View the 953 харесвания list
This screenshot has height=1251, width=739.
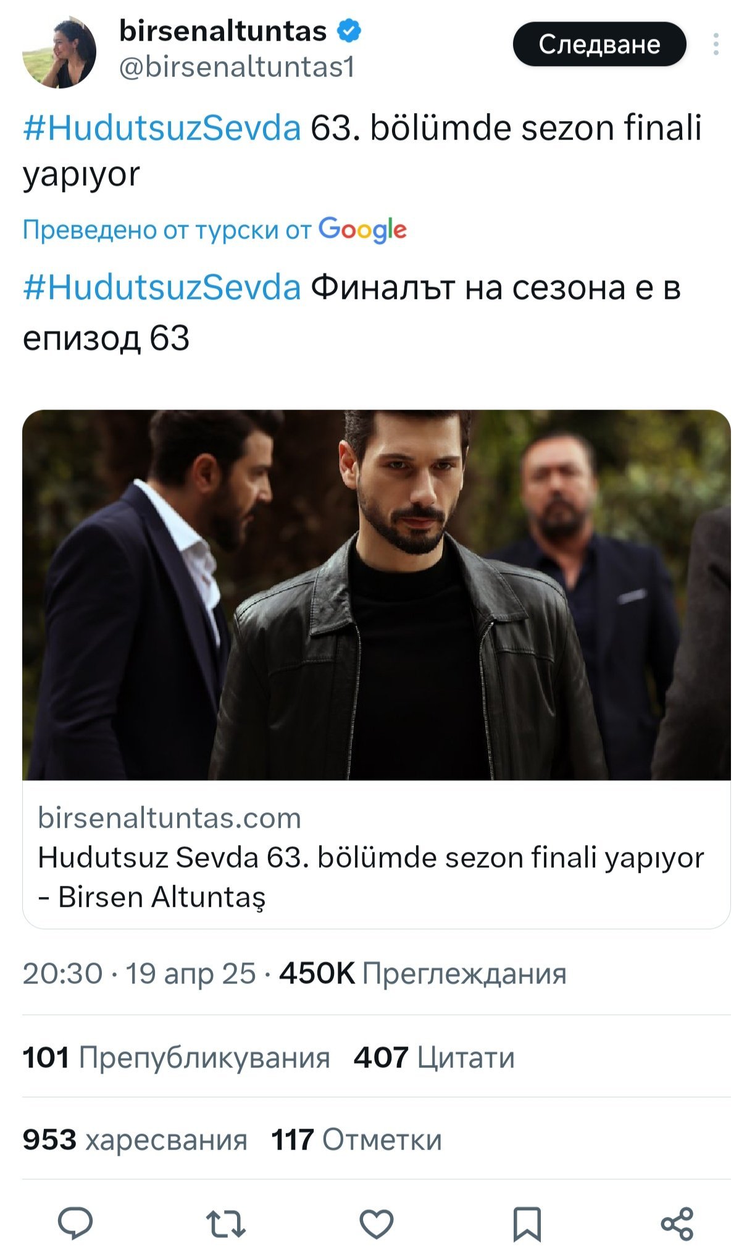click(x=135, y=1140)
